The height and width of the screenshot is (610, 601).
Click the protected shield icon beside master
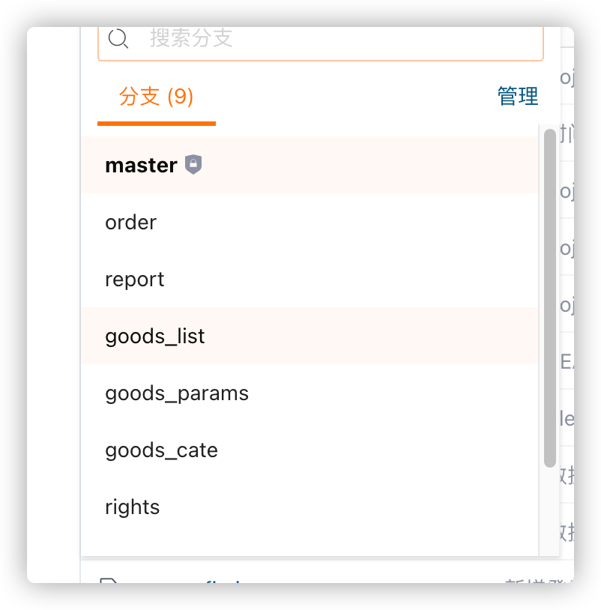[193, 164]
